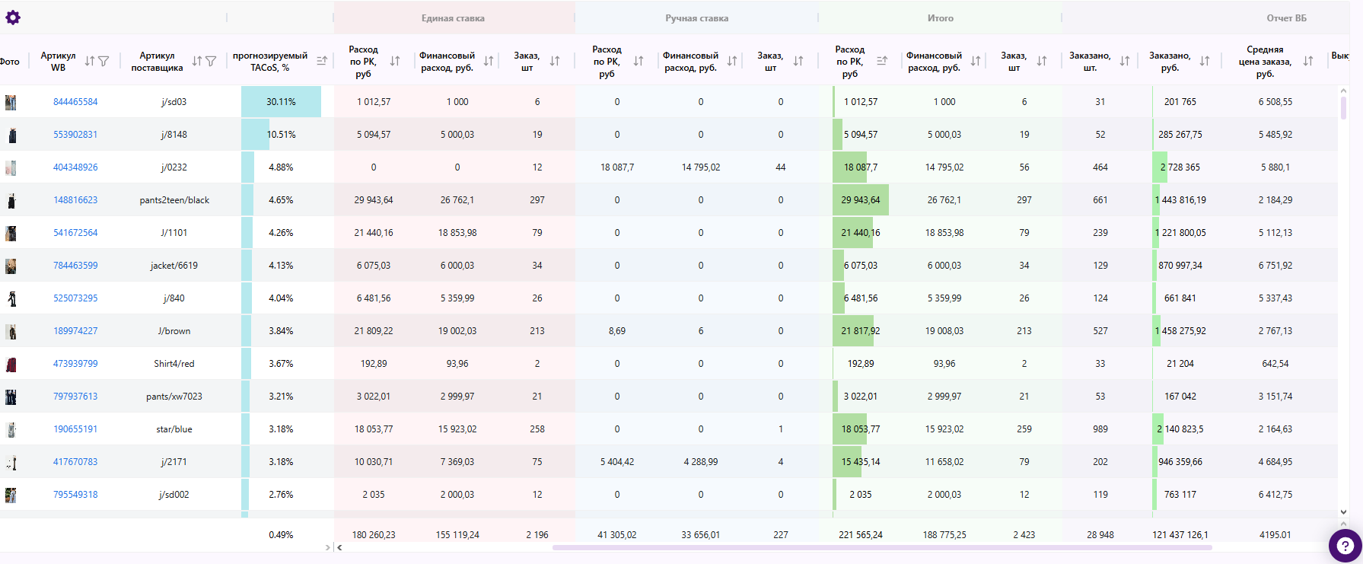
Task: Sort Единая ставка Расход по РК column
Action: pyautogui.click(x=395, y=61)
